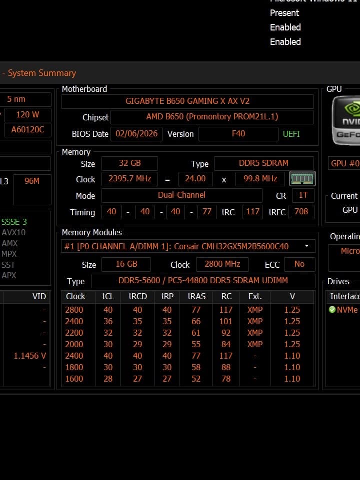
Task: Click the module clock 2800 MHz field
Action: tap(222, 264)
